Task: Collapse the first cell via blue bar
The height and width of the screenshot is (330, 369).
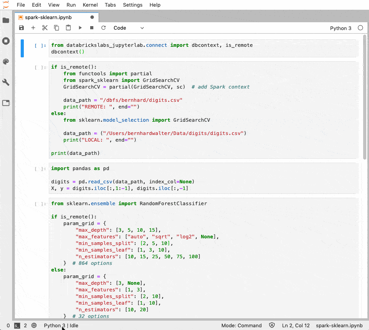Action: tap(22, 48)
